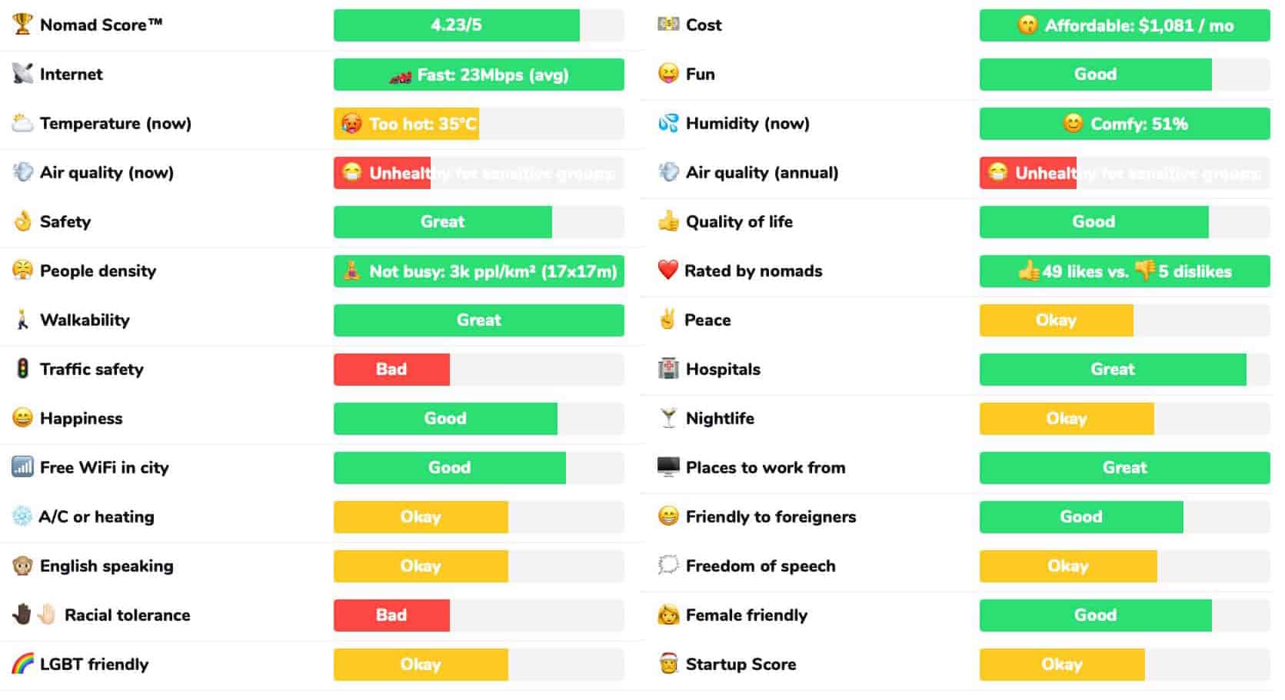The height and width of the screenshot is (700, 1285).
Task: Click the yellow Okay bar for Nightlife
Action: [x=1066, y=419]
